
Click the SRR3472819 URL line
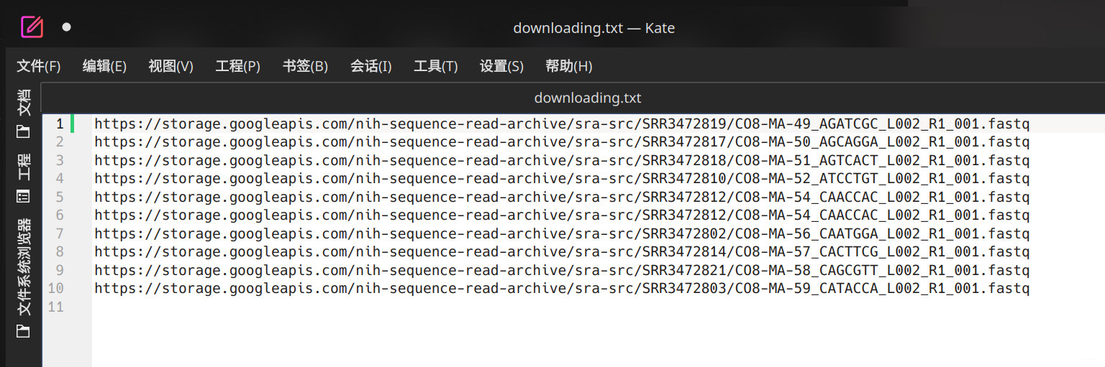(x=562, y=124)
